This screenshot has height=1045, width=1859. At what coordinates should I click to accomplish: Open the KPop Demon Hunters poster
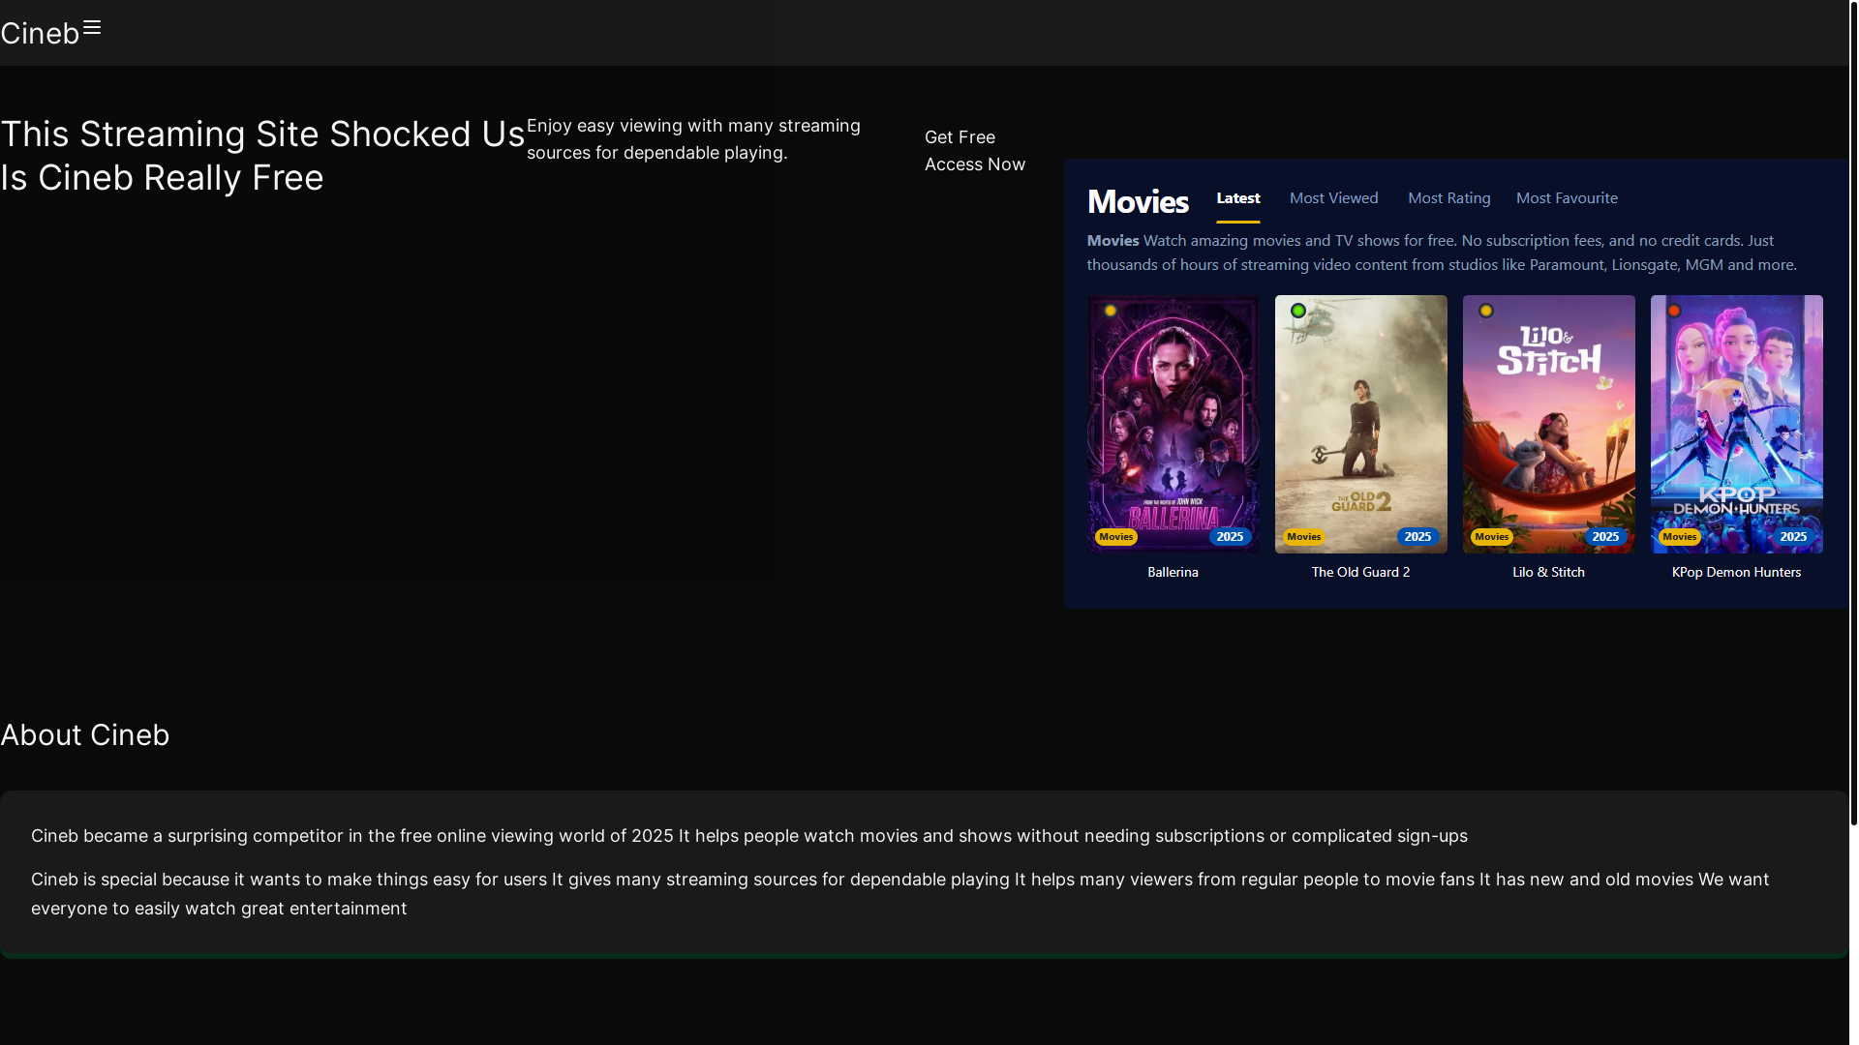pyautogui.click(x=1736, y=424)
